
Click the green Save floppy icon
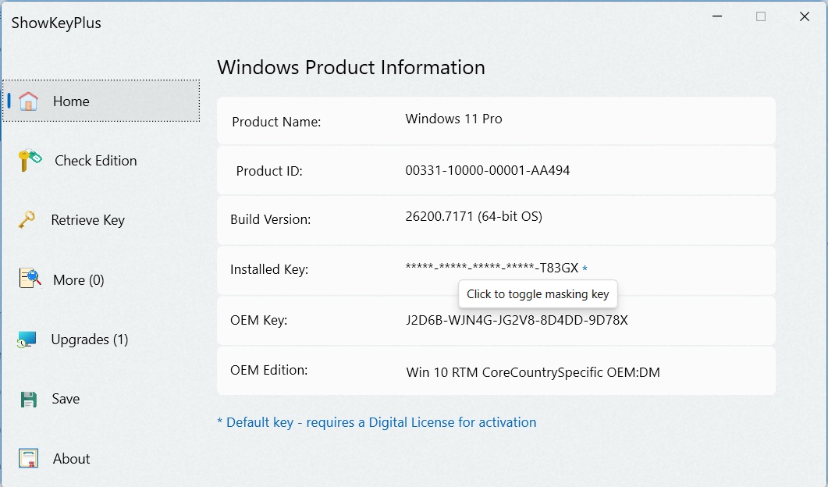click(29, 400)
